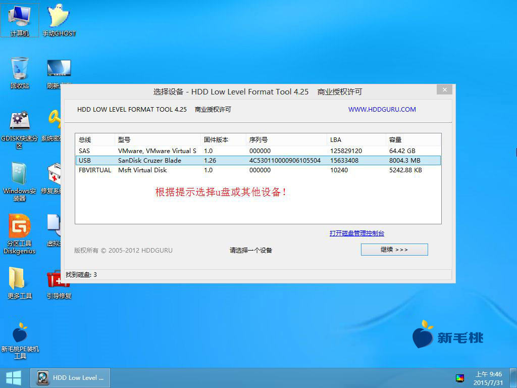The width and height of the screenshot is (517, 388).
Task: Click the 容量 column header
Action: [x=413, y=139]
